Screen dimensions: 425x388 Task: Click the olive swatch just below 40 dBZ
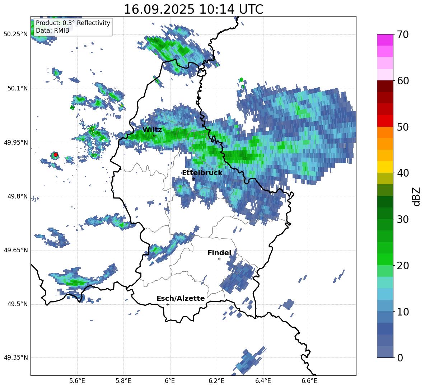coord(385,178)
